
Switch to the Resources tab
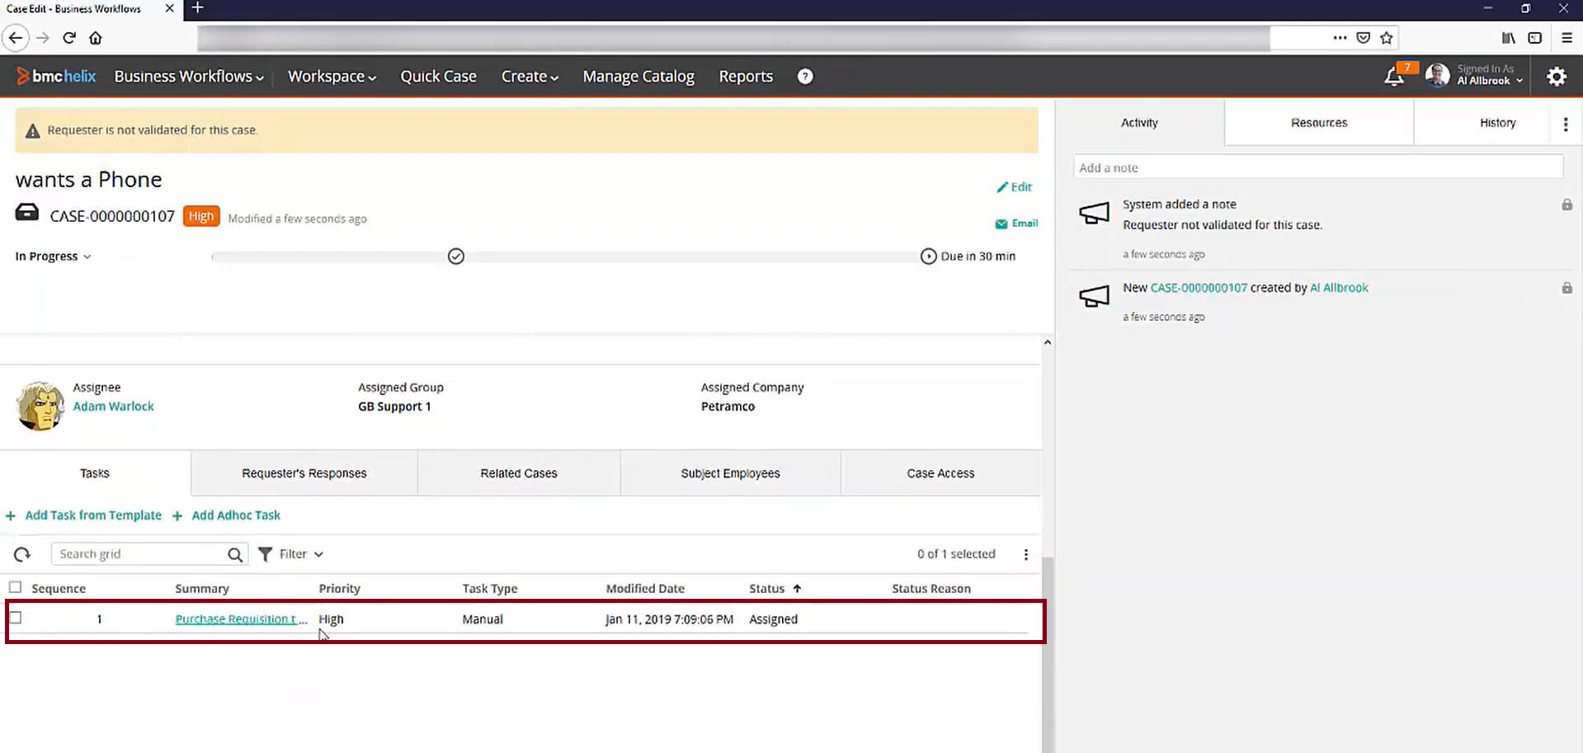tap(1319, 123)
